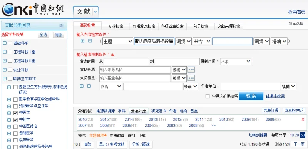This screenshot has width=308, height=149.
Task: Set 每页显示 to 20
Action: (x=297, y=135)
